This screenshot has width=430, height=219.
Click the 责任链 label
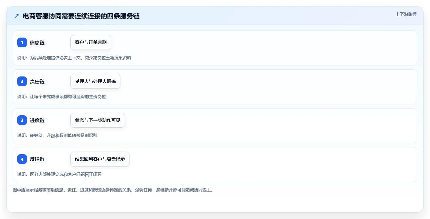coord(37,81)
